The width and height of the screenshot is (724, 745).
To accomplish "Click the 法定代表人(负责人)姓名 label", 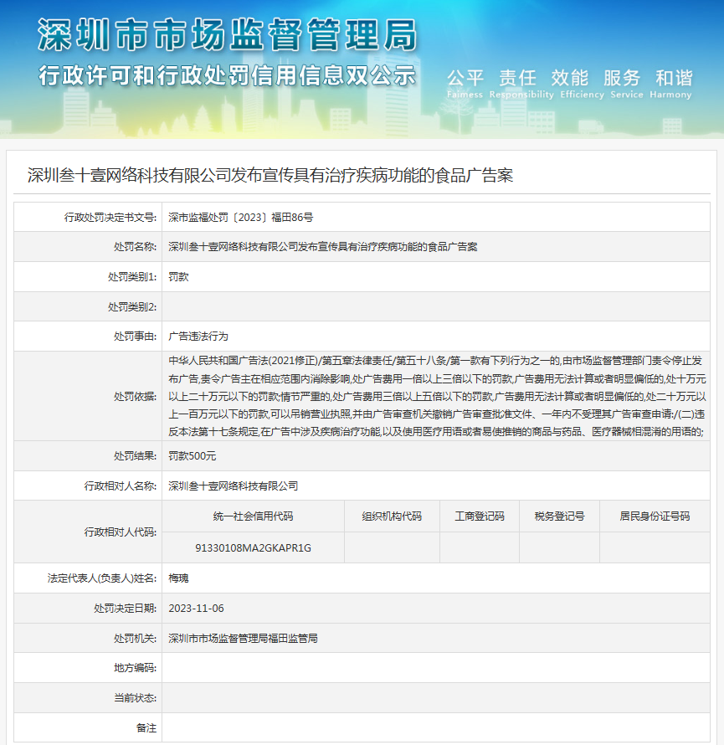I will (x=101, y=578).
